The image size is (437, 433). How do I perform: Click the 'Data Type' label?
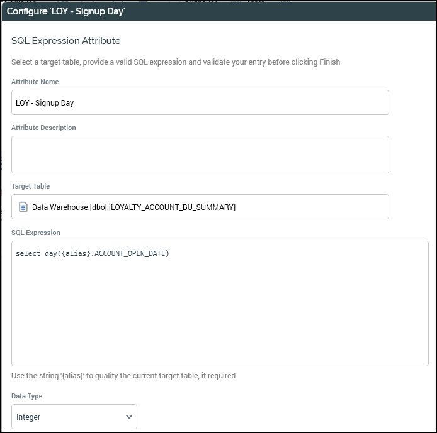click(27, 396)
